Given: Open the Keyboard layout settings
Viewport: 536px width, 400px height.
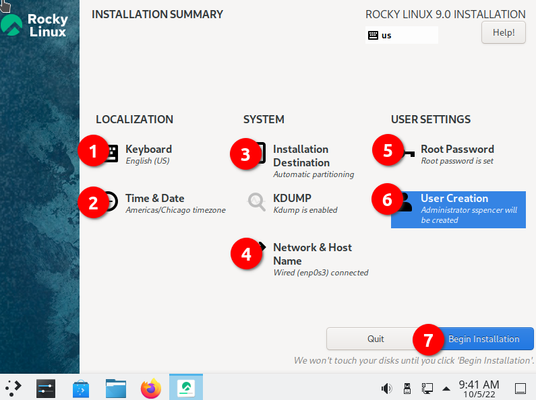Looking at the screenshot, I should click(148, 149).
